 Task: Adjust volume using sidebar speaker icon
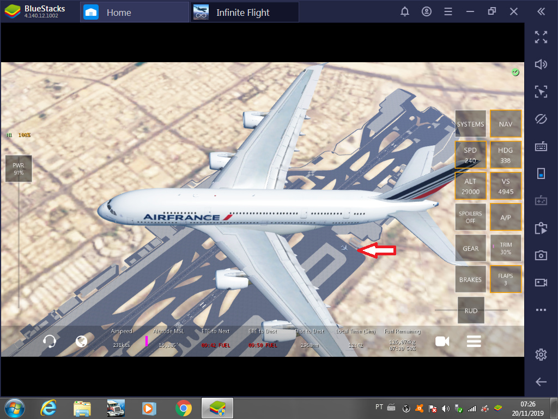coord(541,64)
